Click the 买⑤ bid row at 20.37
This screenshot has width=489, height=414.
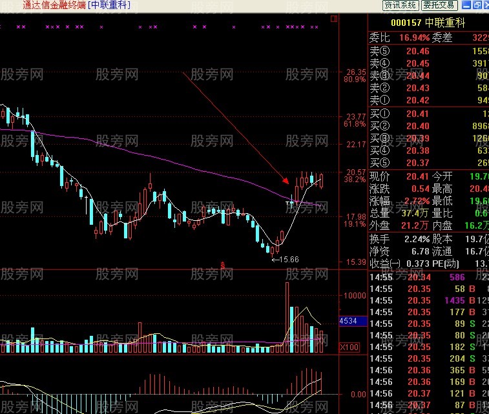pos(429,163)
